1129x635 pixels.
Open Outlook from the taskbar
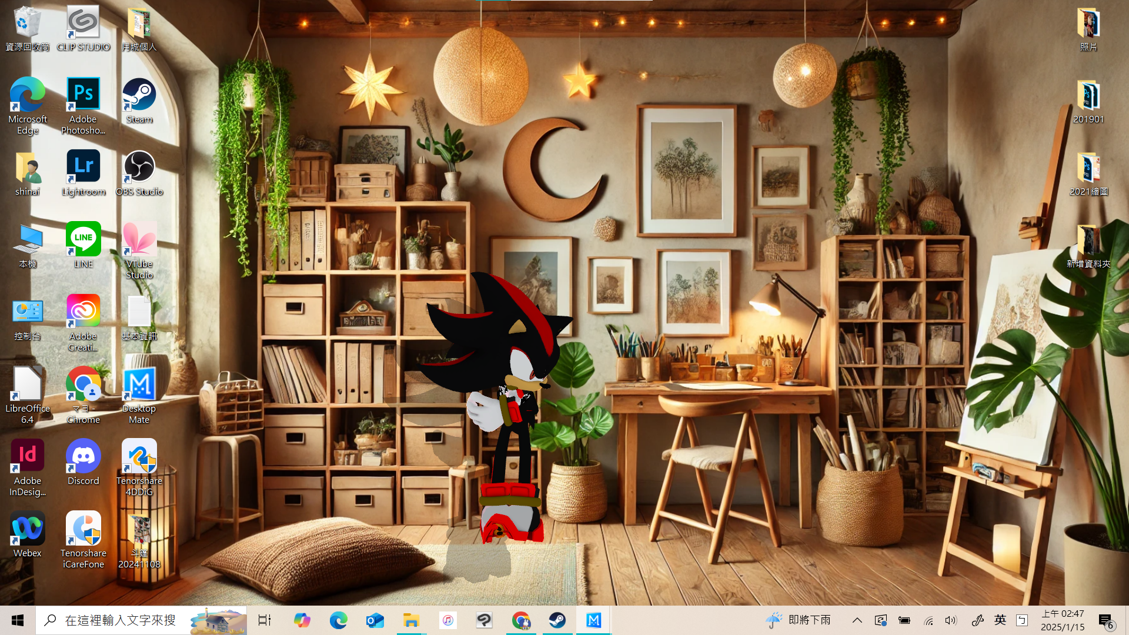pos(375,620)
